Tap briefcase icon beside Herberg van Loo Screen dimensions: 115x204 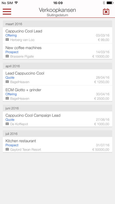click(x=7, y=40)
